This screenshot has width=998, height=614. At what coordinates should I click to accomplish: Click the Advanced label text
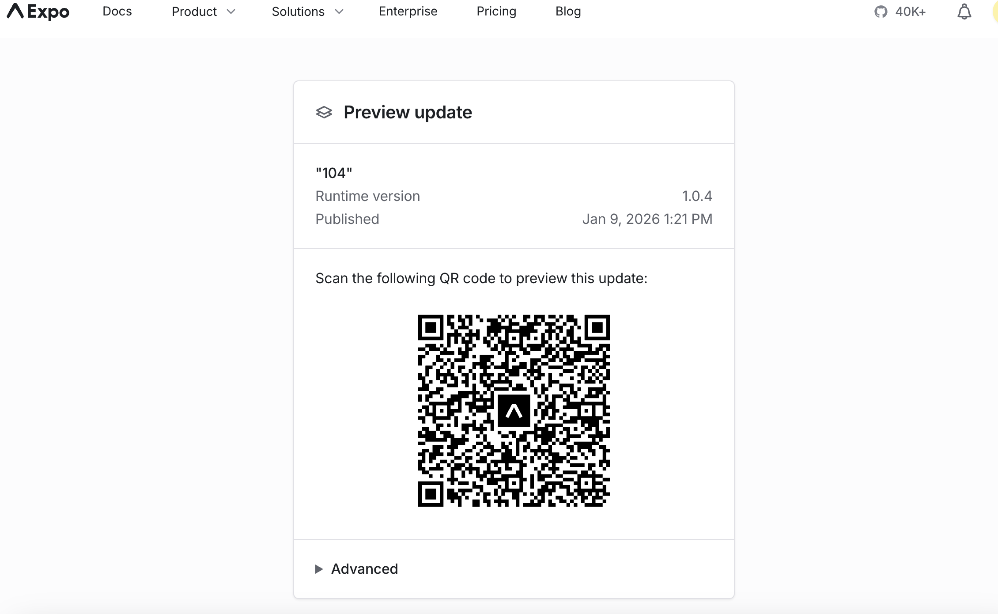point(364,569)
